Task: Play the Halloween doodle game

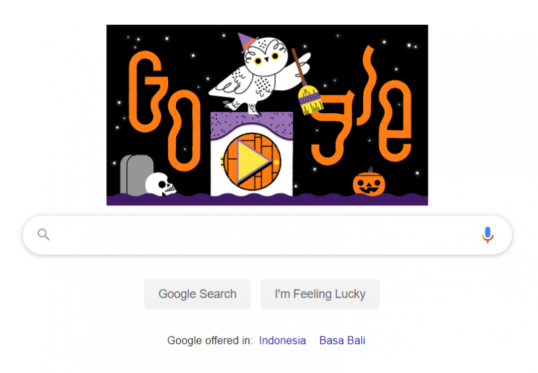Action: point(252,162)
